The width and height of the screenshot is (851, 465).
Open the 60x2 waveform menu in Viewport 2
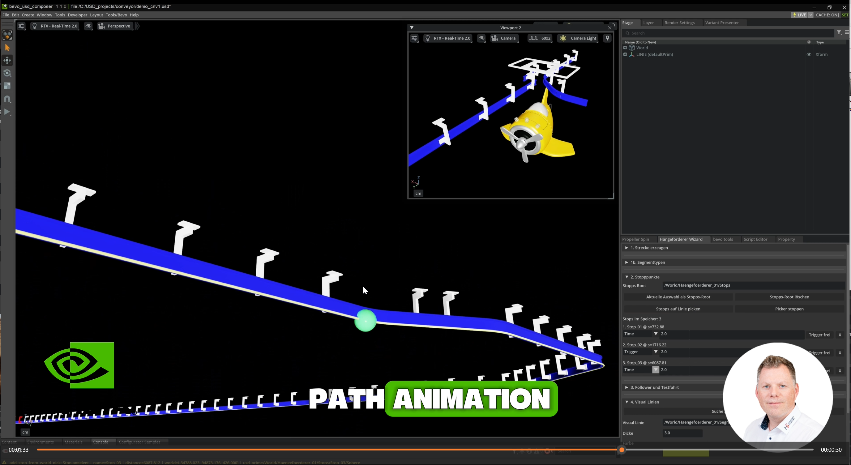[x=540, y=38]
